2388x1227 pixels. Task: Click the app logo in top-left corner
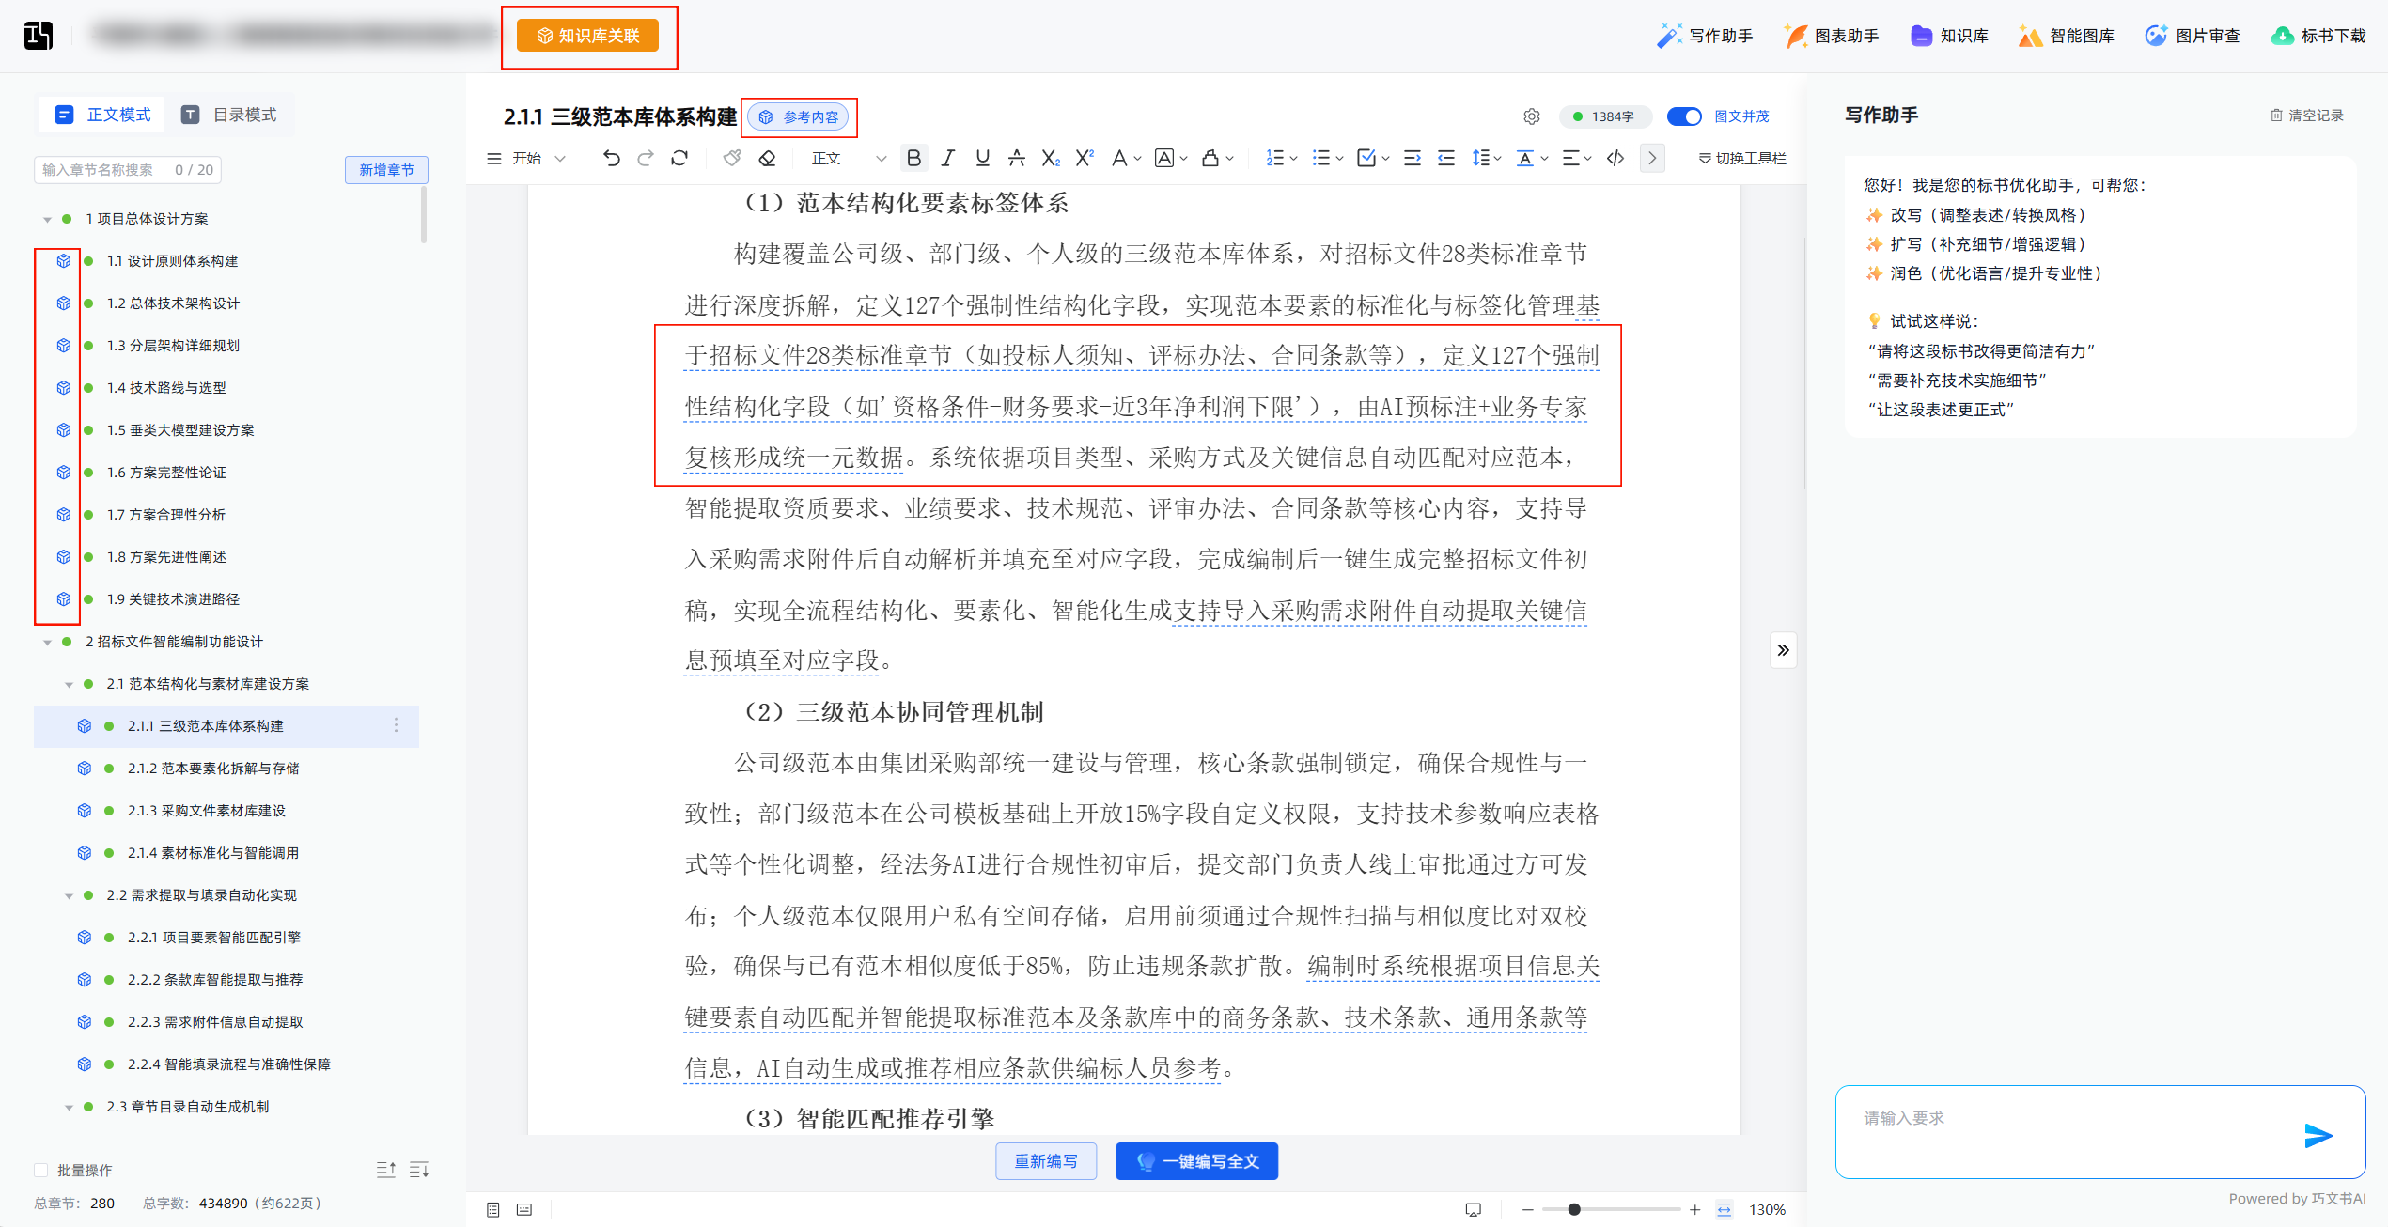point(38,36)
